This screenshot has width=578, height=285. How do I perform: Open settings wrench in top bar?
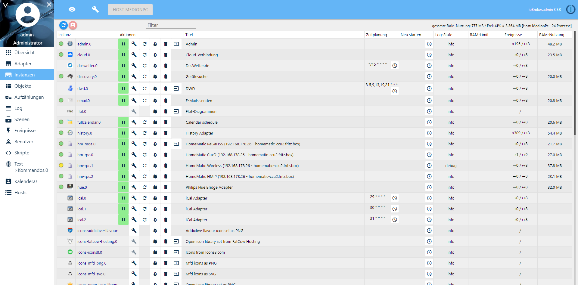tap(95, 9)
